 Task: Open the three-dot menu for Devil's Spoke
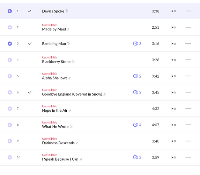(188, 11)
